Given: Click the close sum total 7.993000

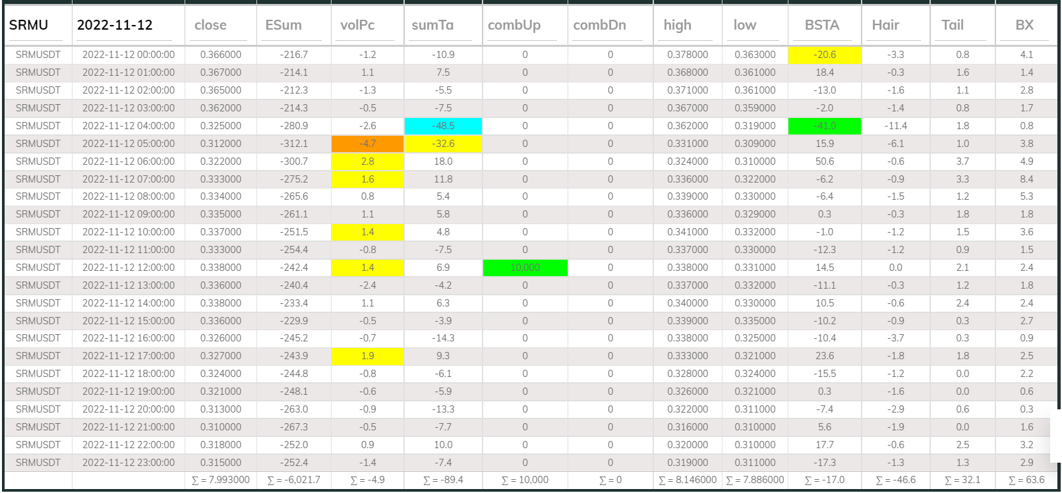Looking at the screenshot, I should (221, 480).
